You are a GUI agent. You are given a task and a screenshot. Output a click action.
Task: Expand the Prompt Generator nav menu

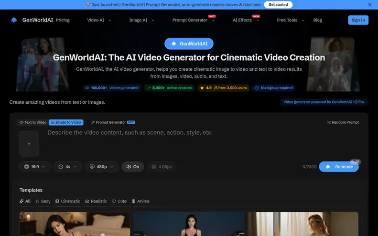(194, 20)
